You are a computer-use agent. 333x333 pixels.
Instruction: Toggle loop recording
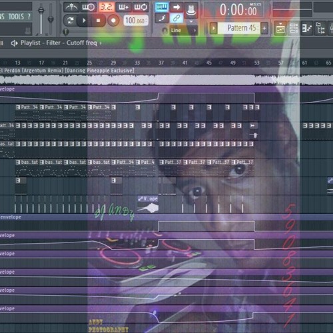coord(141,7)
